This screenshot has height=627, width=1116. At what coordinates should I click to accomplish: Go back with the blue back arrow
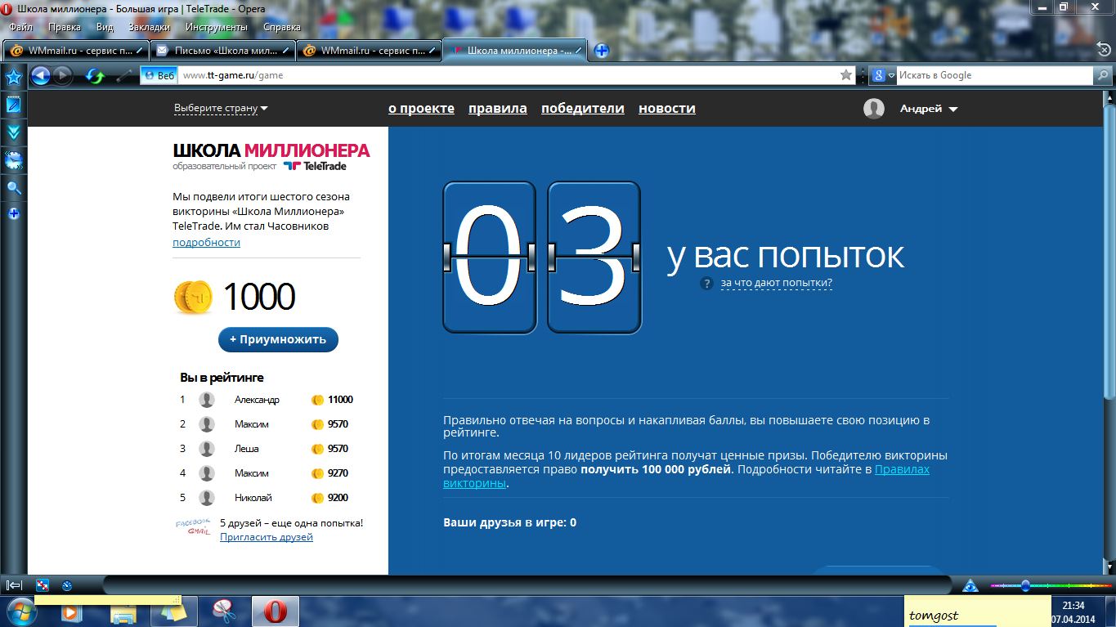click(40, 75)
